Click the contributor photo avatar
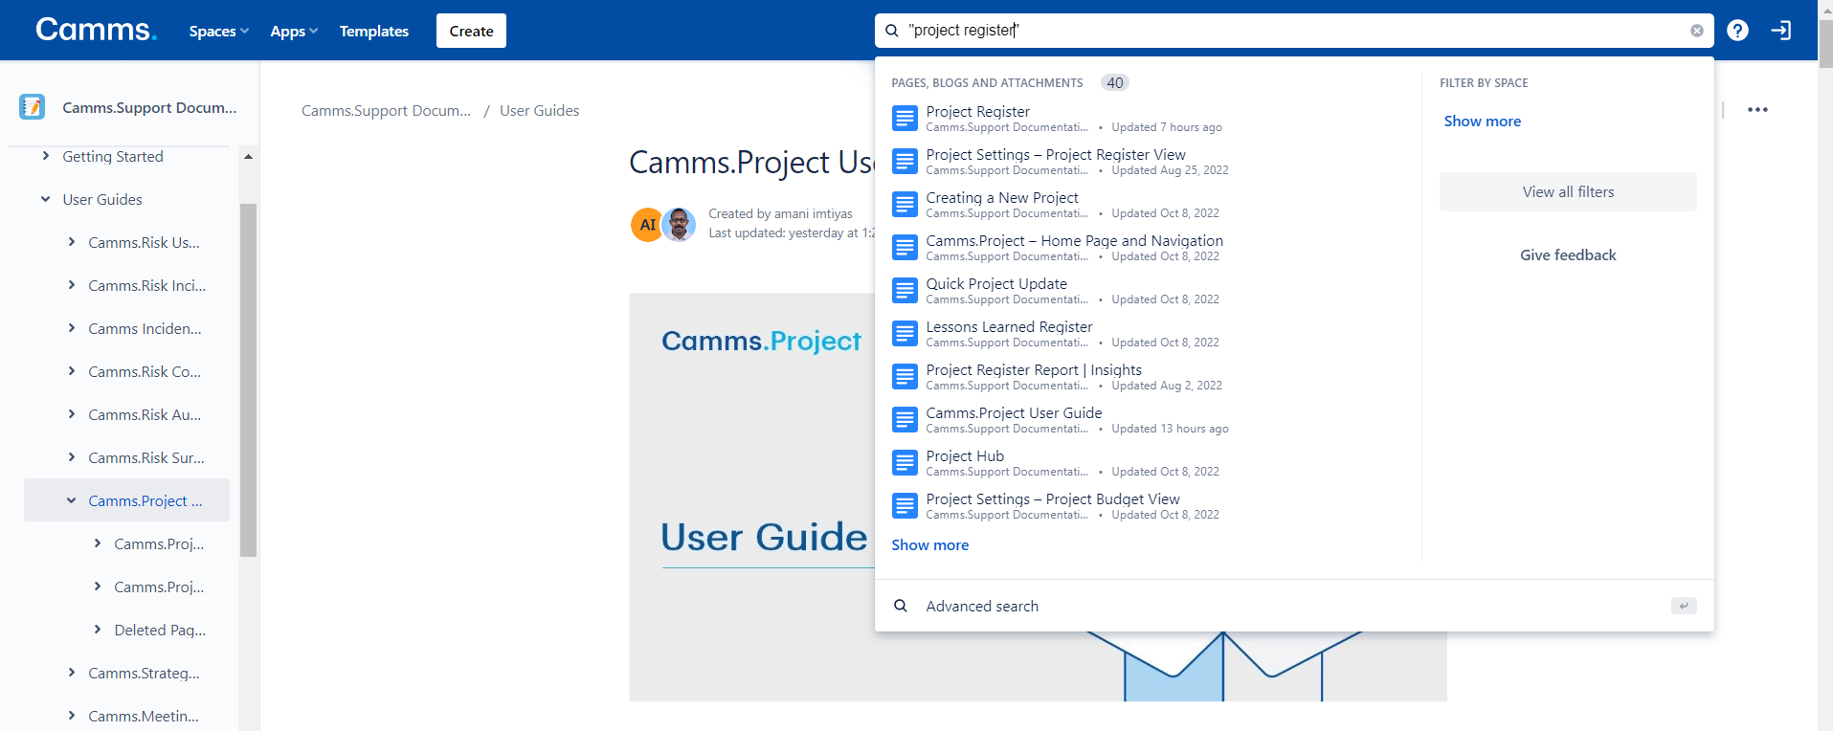This screenshot has width=1833, height=731. point(679,225)
